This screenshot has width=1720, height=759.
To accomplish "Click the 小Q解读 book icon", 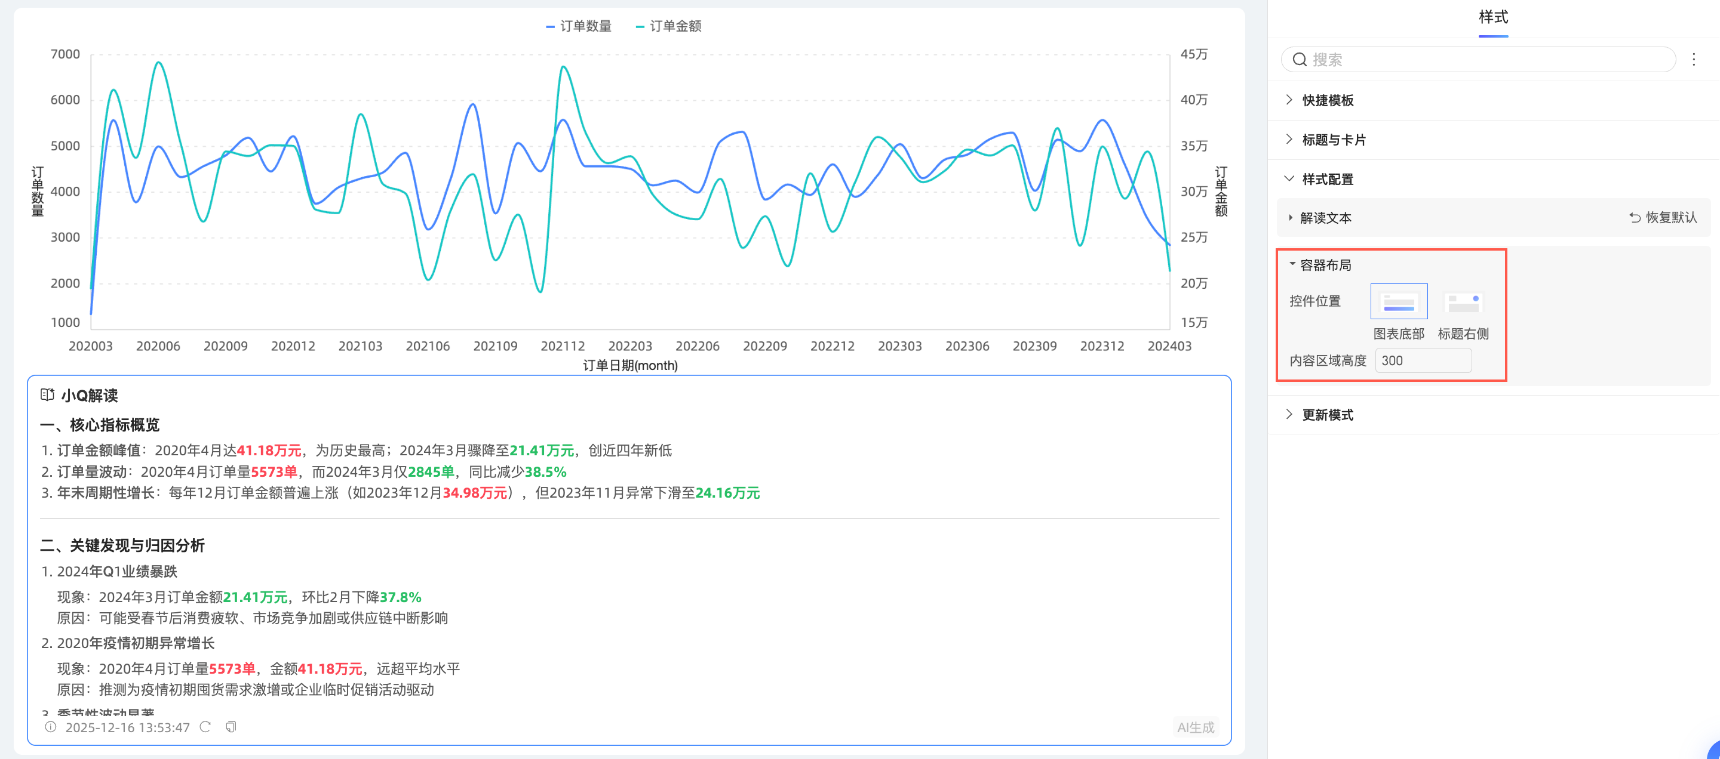I will click(x=47, y=395).
